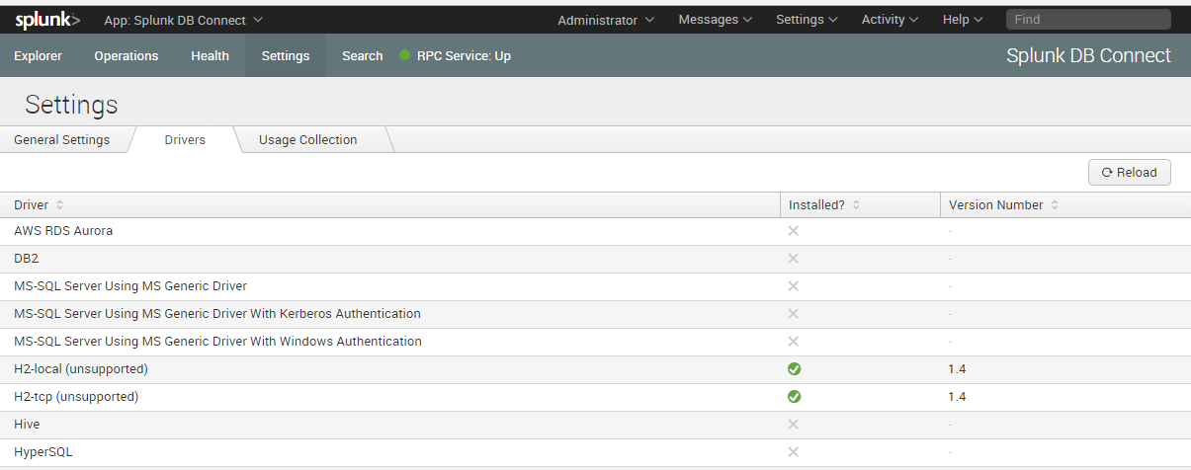Click the H2-local (unsupported) row
This screenshot has height=470, width=1191.
tap(595, 369)
